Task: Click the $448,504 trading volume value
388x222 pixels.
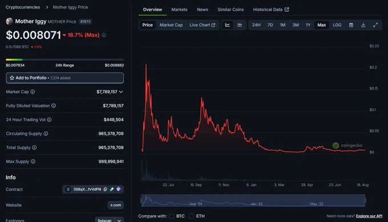Action: coord(114,119)
